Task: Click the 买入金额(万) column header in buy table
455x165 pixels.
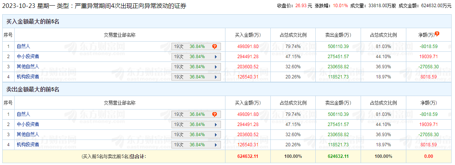Action: 248,35
